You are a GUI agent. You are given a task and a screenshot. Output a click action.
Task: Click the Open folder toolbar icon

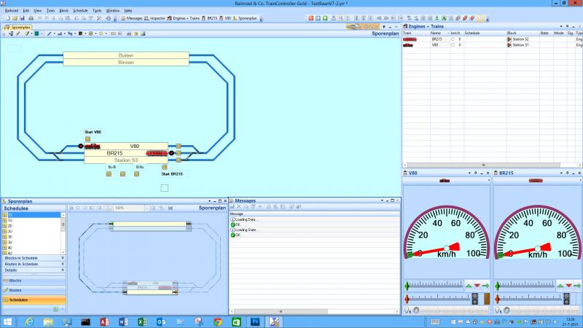coord(15,18)
